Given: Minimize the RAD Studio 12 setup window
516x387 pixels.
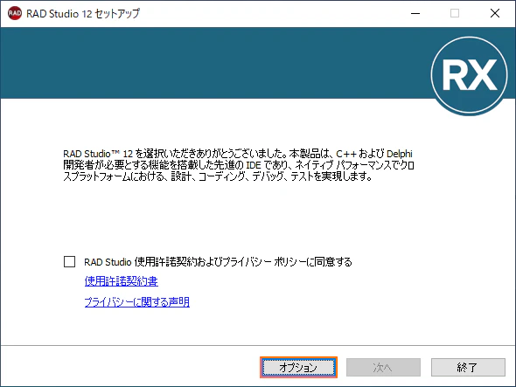Looking at the screenshot, I should [415, 13].
